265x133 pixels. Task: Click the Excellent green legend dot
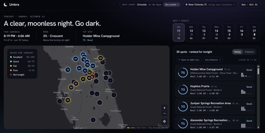(x=11, y=57)
